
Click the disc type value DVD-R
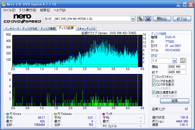[x=170, y=37]
